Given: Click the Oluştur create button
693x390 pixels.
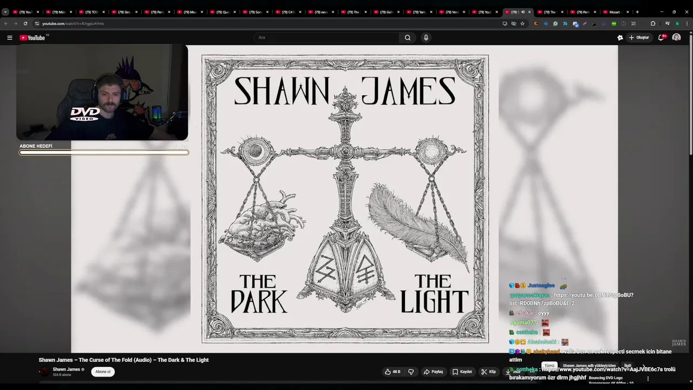Looking at the screenshot, I should [x=639, y=37].
